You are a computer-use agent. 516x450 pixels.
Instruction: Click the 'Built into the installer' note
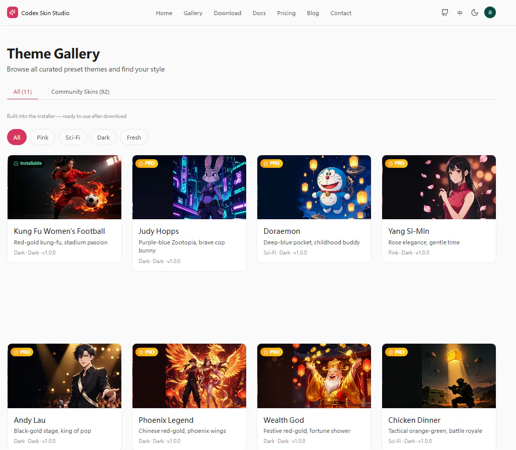[66, 116]
